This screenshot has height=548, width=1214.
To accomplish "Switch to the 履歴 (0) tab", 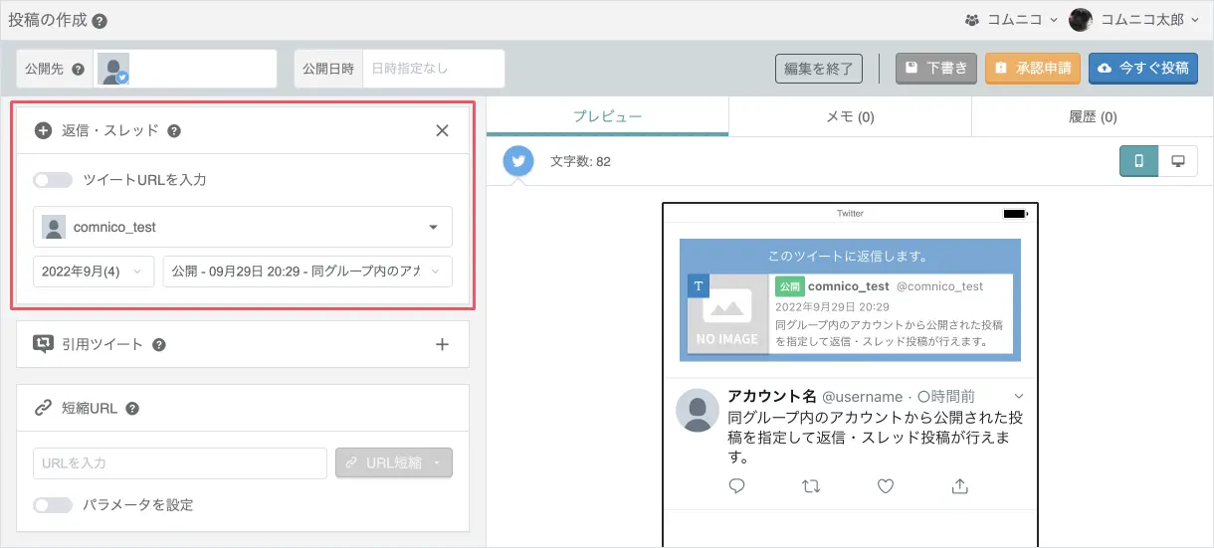I will click(x=1093, y=116).
